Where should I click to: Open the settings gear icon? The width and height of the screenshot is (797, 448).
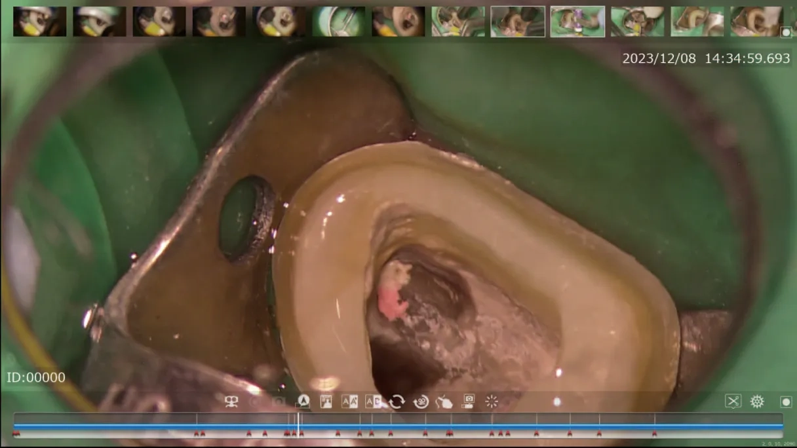[x=757, y=401]
